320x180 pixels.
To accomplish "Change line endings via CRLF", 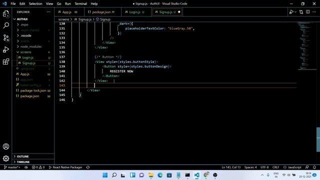I will point(275,167).
